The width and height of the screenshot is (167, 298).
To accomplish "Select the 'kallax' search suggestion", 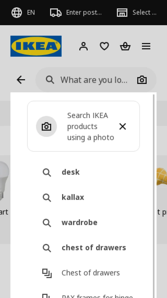I will tap(73, 197).
